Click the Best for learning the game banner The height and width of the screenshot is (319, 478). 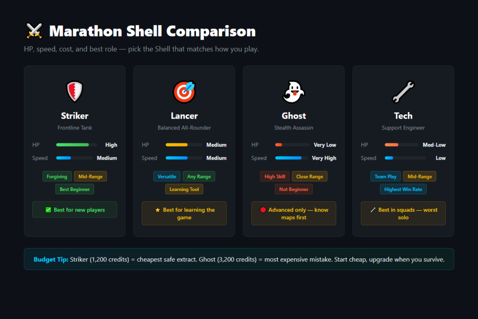184,213
